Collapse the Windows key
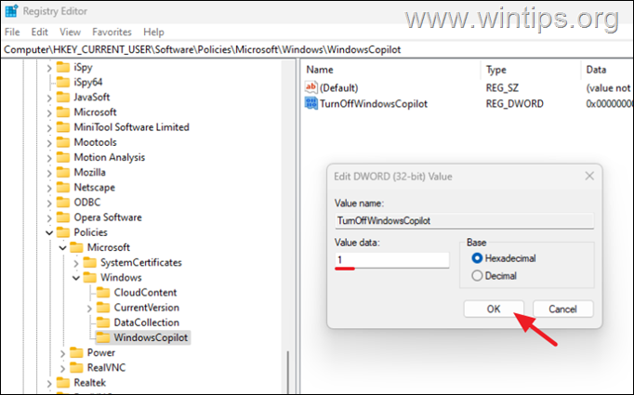Screen dimensions: 634x395 [76, 278]
